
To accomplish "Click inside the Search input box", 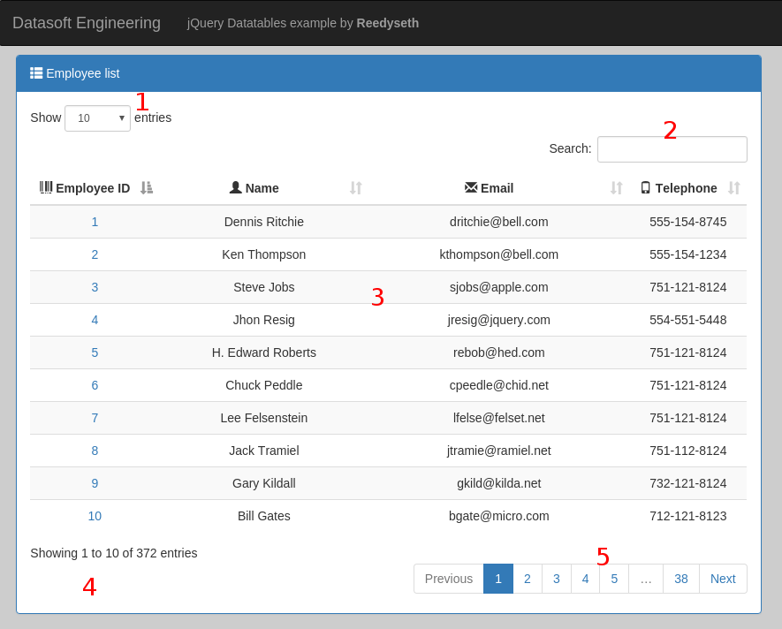I will pos(672,148).
